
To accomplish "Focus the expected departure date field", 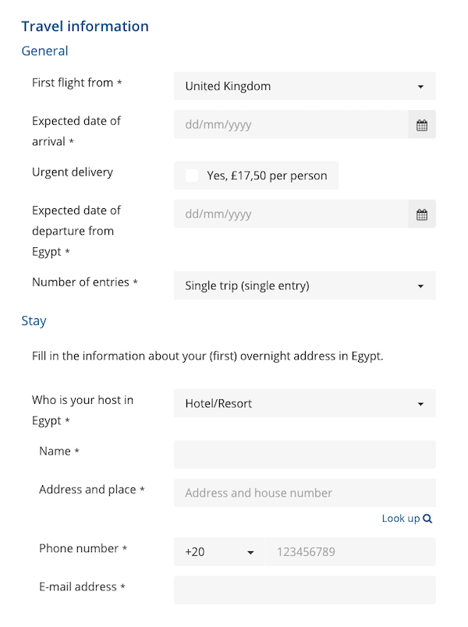I will click(x=290, y=214).
